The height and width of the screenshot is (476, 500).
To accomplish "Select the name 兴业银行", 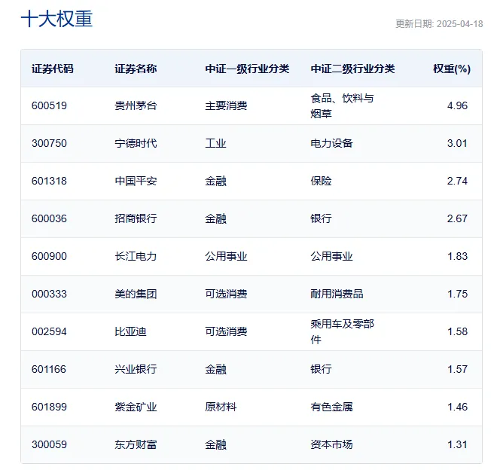I will [x=136, y=369].
